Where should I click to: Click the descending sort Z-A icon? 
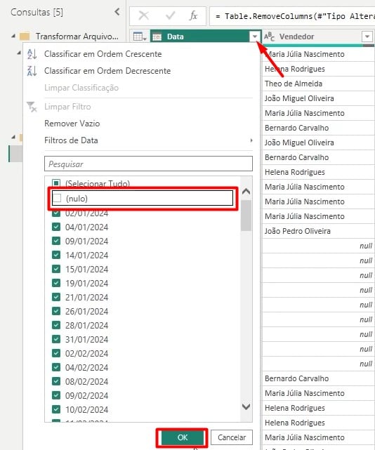pyautogui.click(x=32, y=71)
